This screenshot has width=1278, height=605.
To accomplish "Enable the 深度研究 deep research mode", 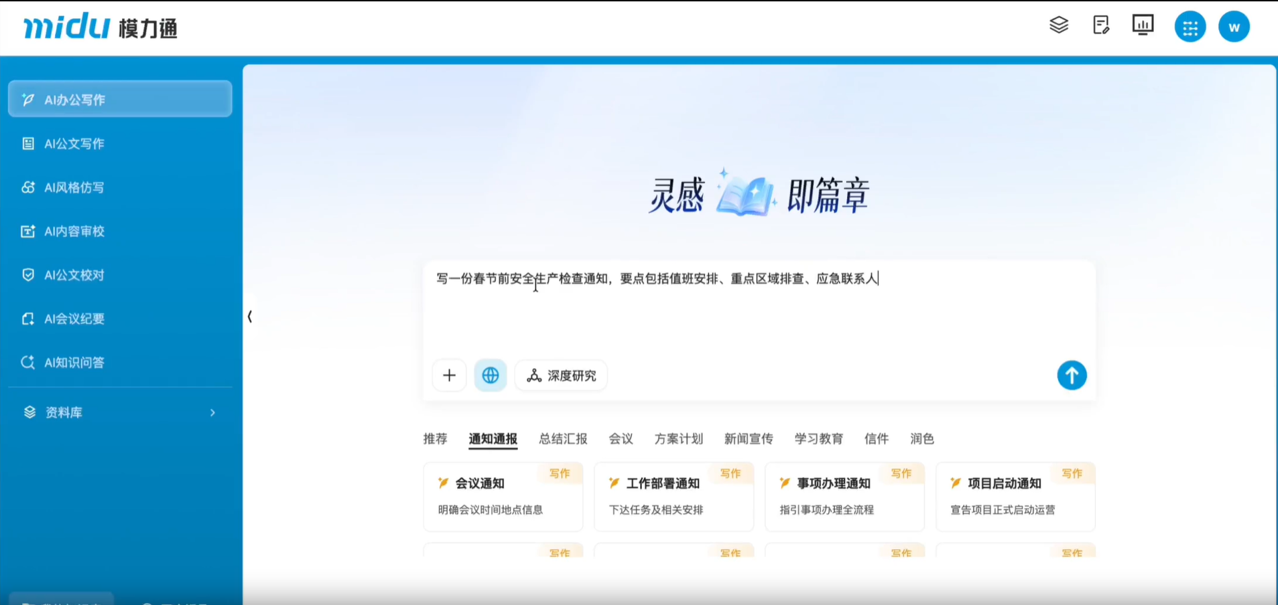I will tap(560, 375).
